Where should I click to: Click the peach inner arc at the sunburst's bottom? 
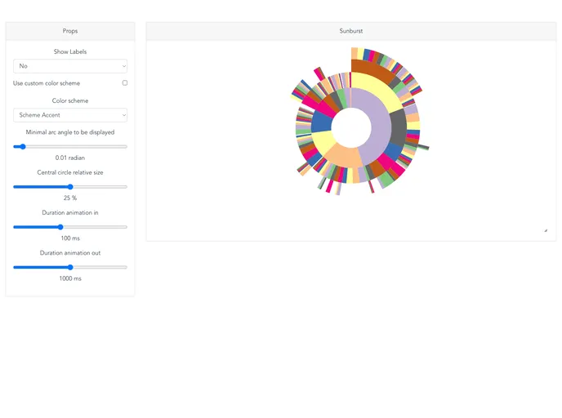344,157
